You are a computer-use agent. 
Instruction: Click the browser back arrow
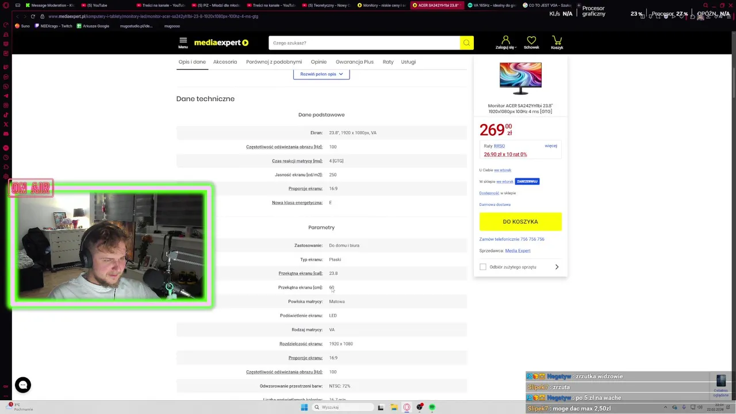pos(18,16)
